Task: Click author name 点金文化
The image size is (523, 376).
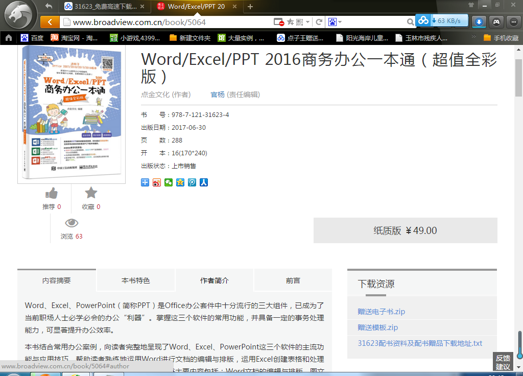Action: pyautogui.click(x=155, y=95)
